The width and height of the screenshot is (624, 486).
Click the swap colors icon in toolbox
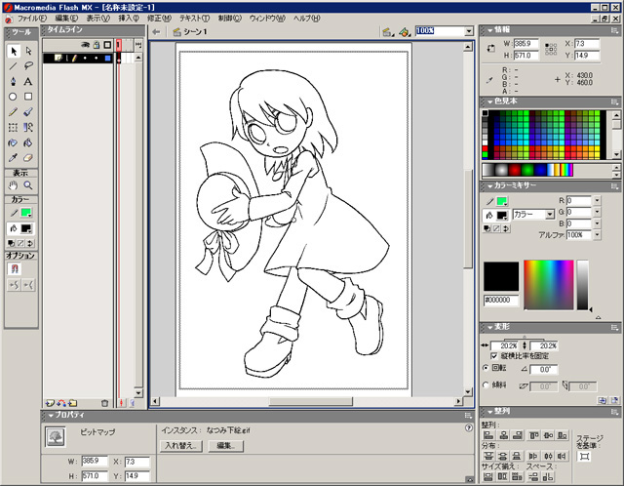[x=30, y=243]
